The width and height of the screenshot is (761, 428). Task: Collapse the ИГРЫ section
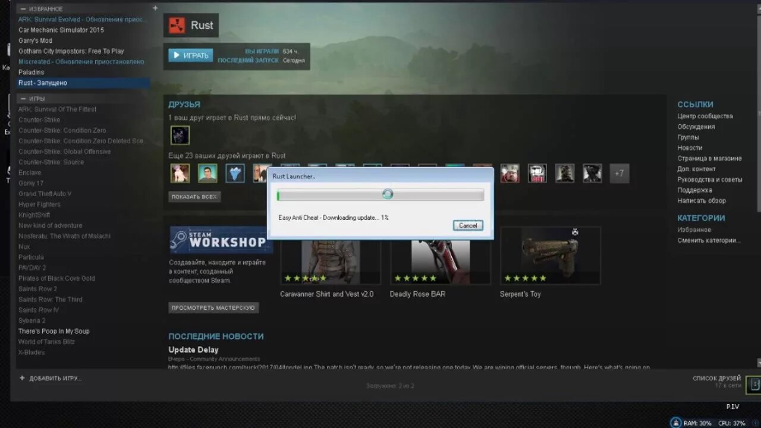(23, 99)
